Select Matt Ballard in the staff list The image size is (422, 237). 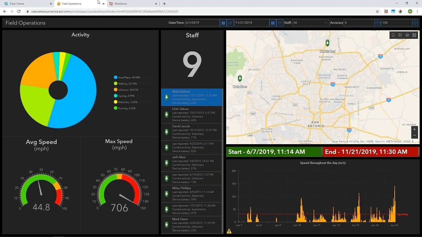[x=192, y=97]
